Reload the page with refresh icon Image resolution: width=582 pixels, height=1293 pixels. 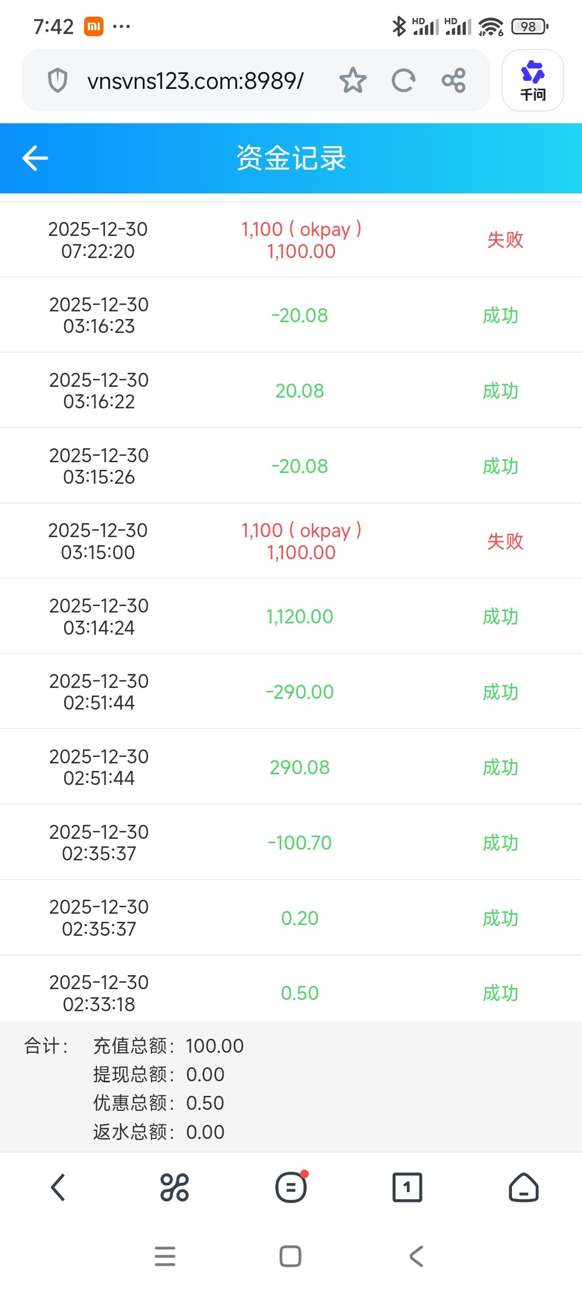403,81
